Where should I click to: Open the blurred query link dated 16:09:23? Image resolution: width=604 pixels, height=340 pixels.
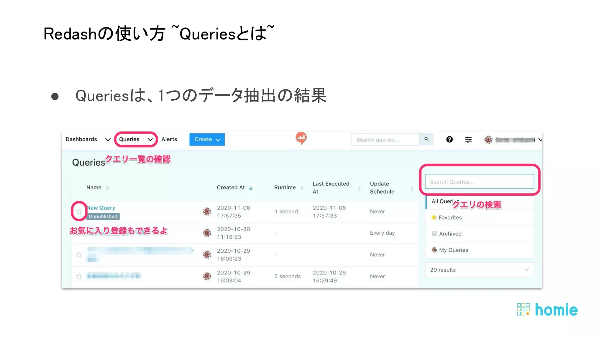click(x=140, y=254)
